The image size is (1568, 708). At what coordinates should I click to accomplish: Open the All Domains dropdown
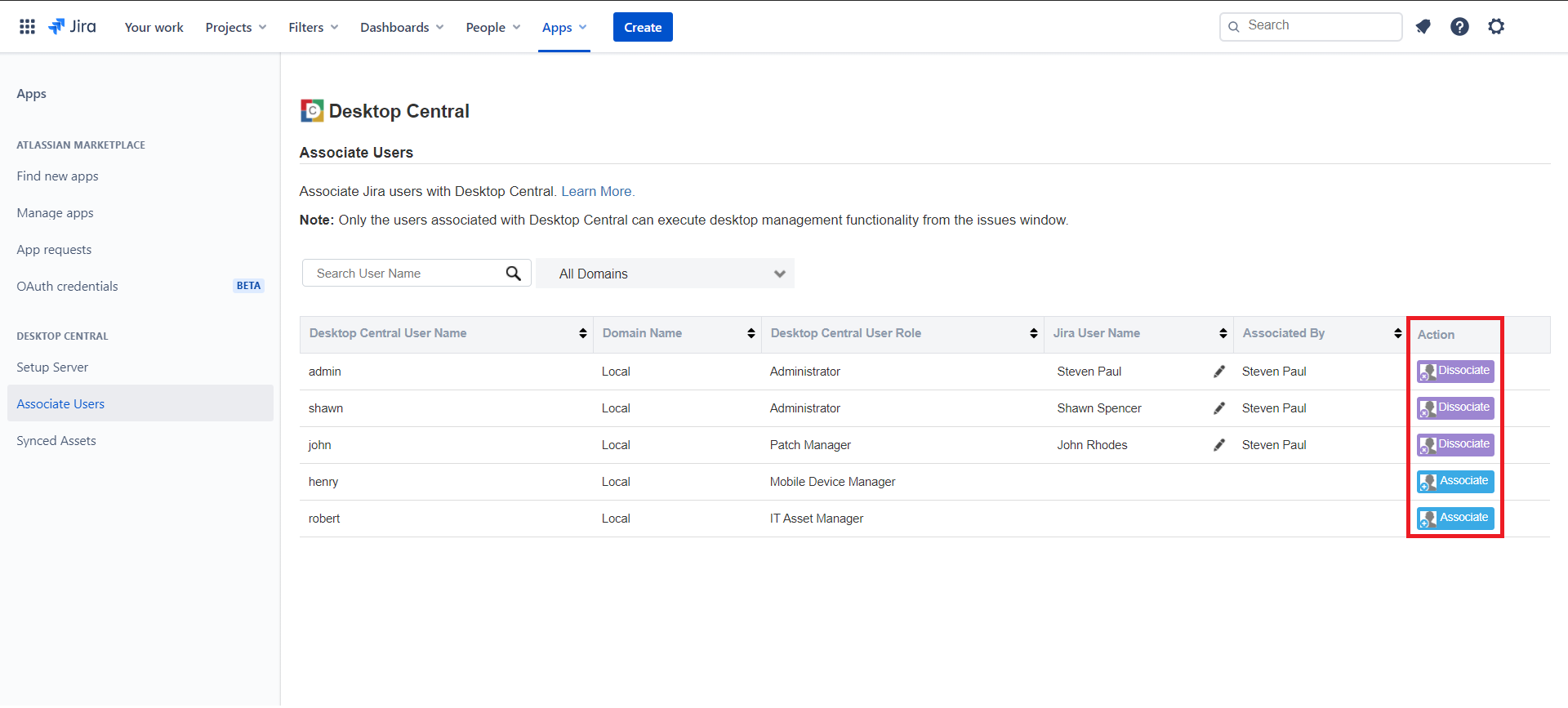pyautogui.click(x=665, y=274)
